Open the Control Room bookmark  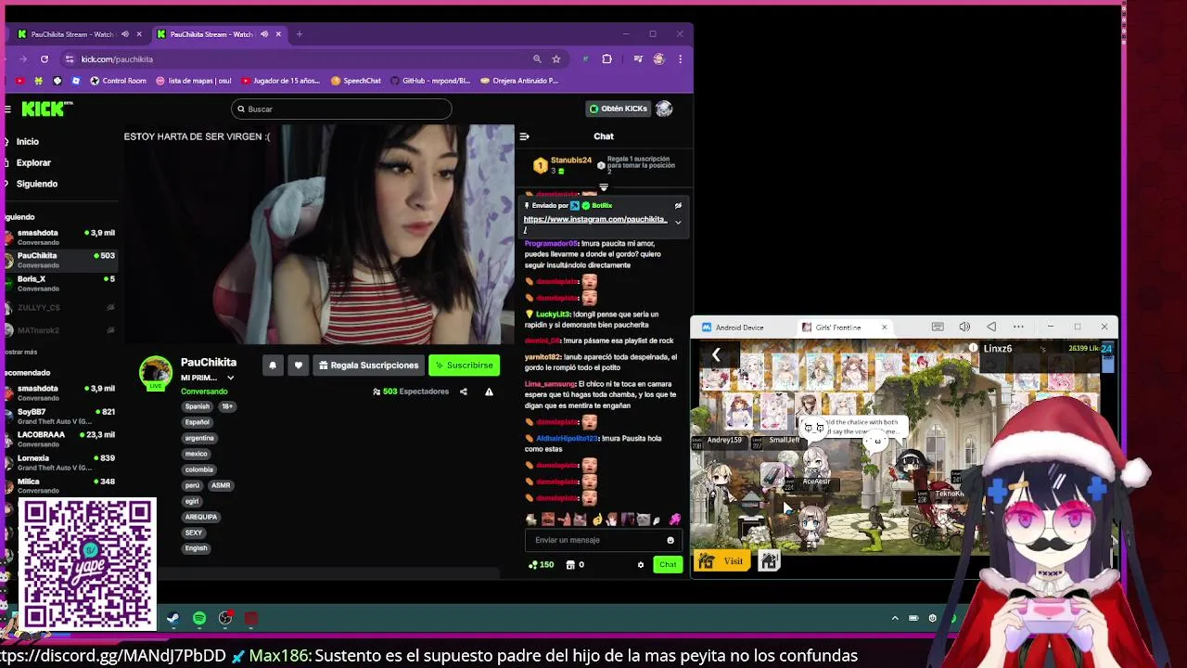118,81
